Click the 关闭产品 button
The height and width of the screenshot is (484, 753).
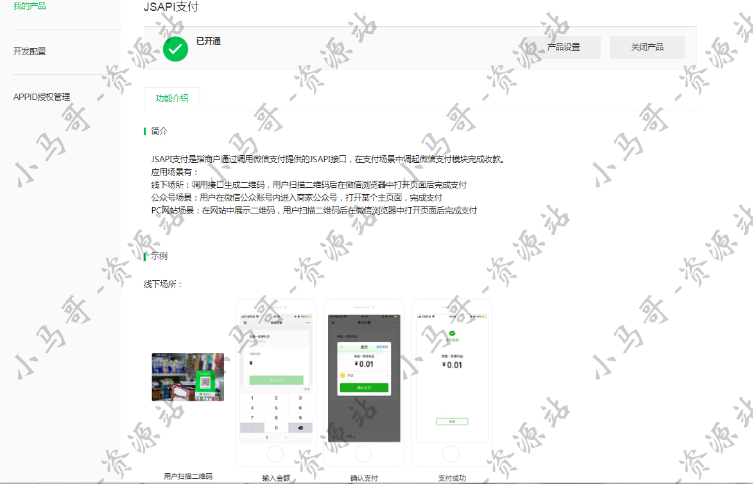[647, 47]
